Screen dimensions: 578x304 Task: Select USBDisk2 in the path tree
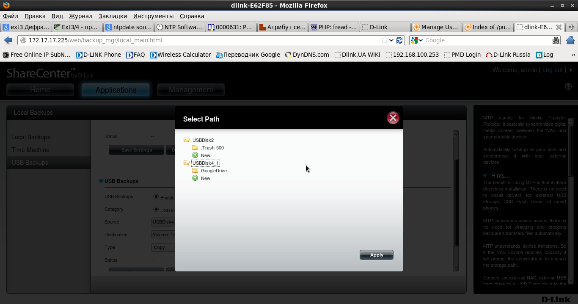click(203, 140)
